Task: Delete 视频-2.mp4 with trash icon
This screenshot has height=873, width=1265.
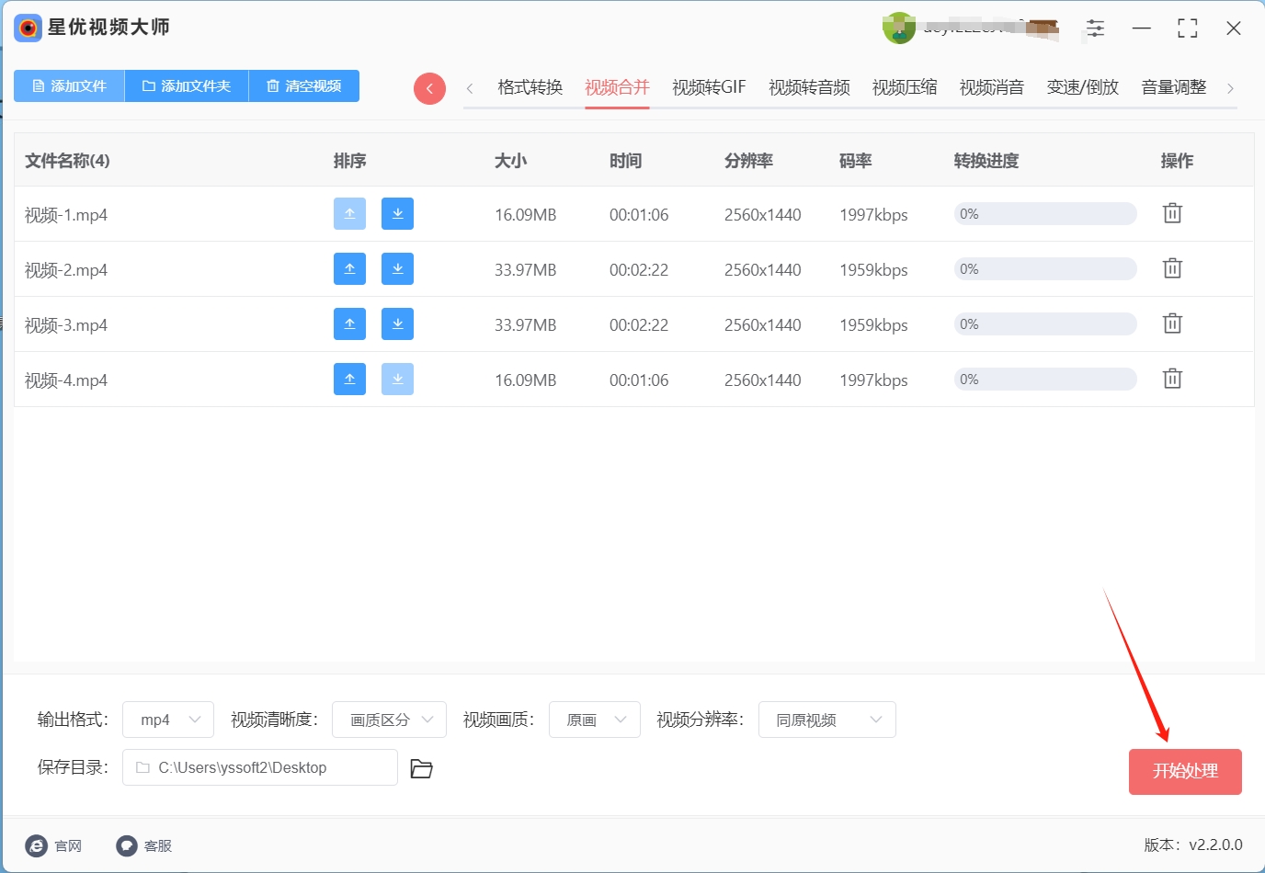Action: (x=1172, y=268)
